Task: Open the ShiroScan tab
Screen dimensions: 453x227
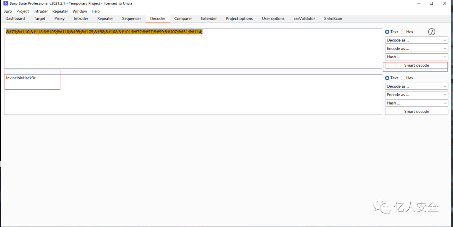Action: pos(333,18)
